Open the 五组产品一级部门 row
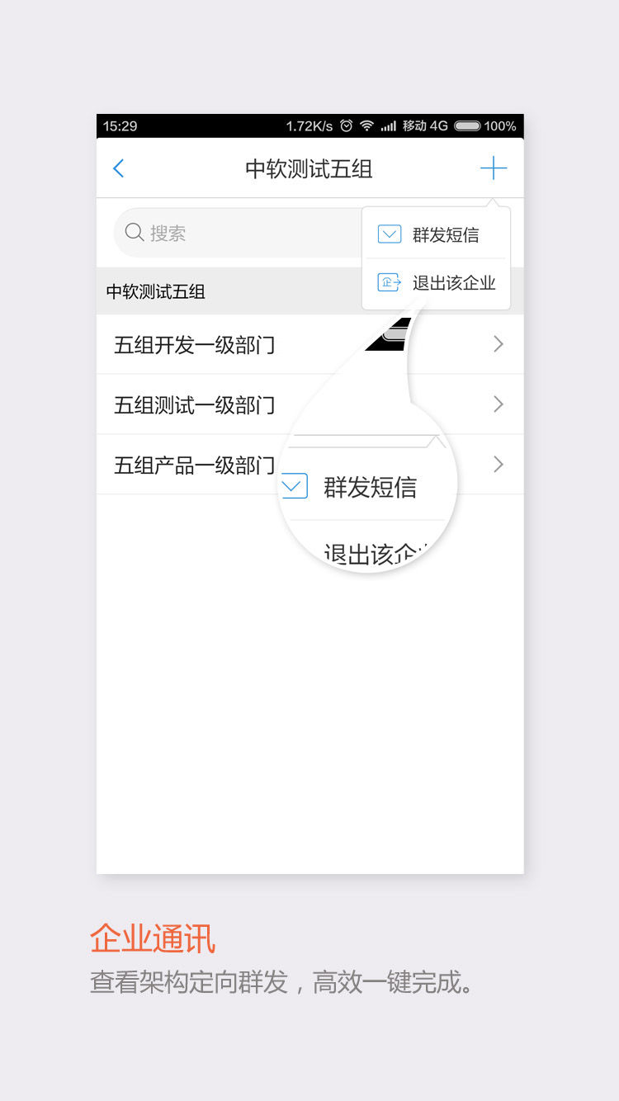Screen dimensions: 619x1101 [310, 465]
